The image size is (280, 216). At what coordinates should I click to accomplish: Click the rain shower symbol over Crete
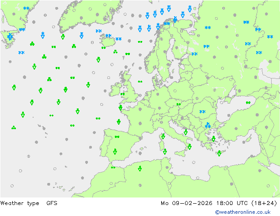click(x=219, y=153)
